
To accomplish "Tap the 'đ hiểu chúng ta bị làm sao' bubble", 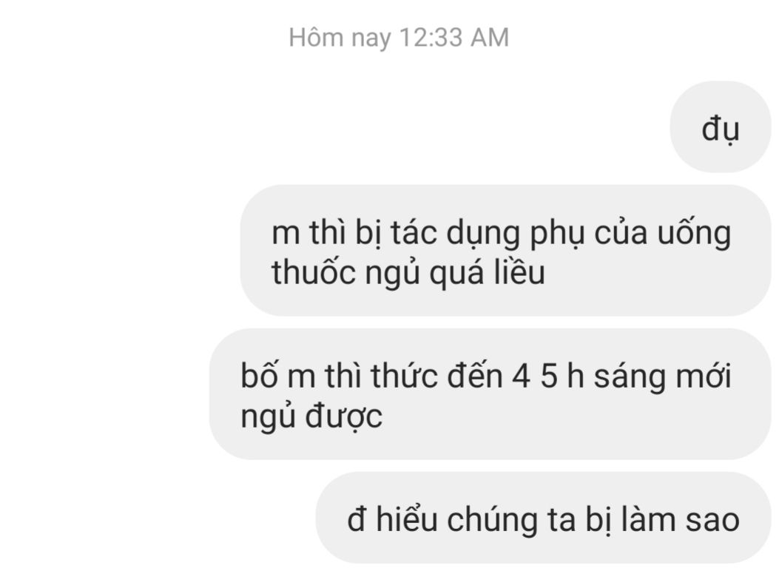I will pyautogui.click(x=543, y=517).
